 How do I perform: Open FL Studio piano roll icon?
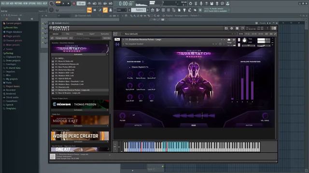(158, 10)
